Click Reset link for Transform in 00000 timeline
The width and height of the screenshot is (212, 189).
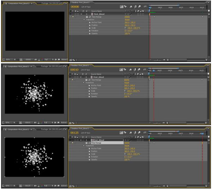[x=127, y=20]
